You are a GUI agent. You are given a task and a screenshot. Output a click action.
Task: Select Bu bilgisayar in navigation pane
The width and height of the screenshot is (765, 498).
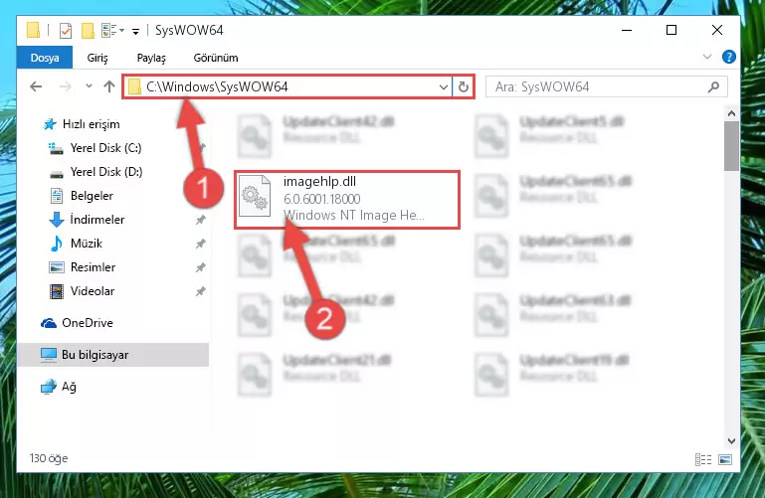pos(113,355)
